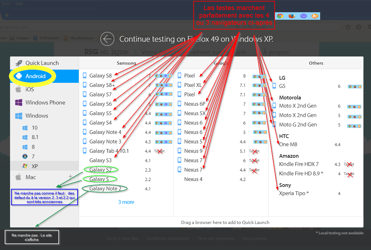Select Android in the platform sidebar

(x=35, y=76)
